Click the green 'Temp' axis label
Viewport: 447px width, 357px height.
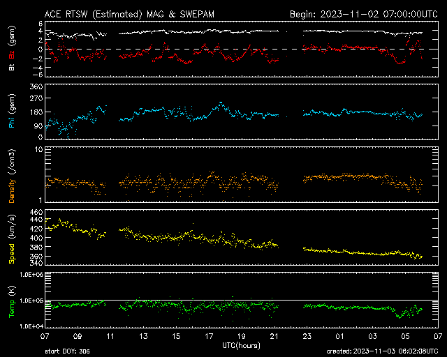pyautogui.click(x=12, y=309)
